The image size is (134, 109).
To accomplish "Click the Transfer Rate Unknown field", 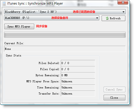I will [78, 94].
